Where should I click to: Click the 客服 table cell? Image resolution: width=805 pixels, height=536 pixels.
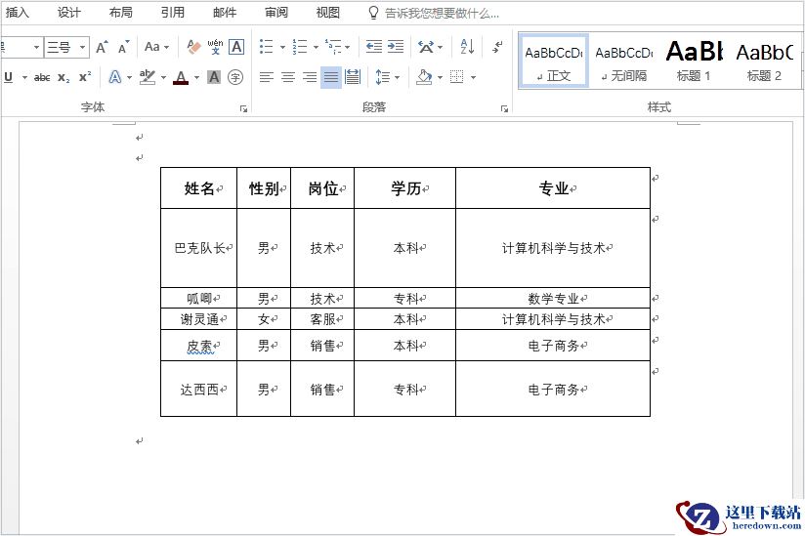(322, 319)
